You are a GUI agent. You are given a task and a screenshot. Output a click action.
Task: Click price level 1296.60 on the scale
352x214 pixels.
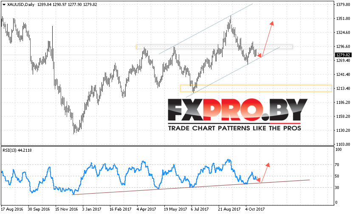(x=343, y=46)
